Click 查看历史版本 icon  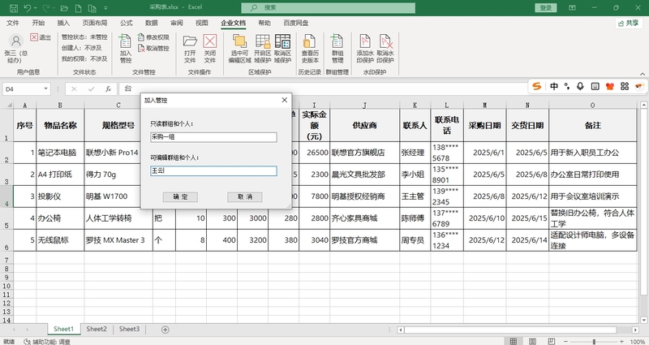[310, 41]
